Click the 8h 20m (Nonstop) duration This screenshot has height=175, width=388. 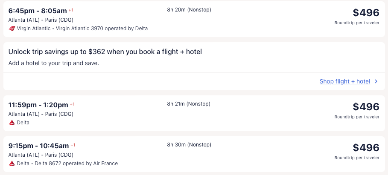(x=189, y=10)
